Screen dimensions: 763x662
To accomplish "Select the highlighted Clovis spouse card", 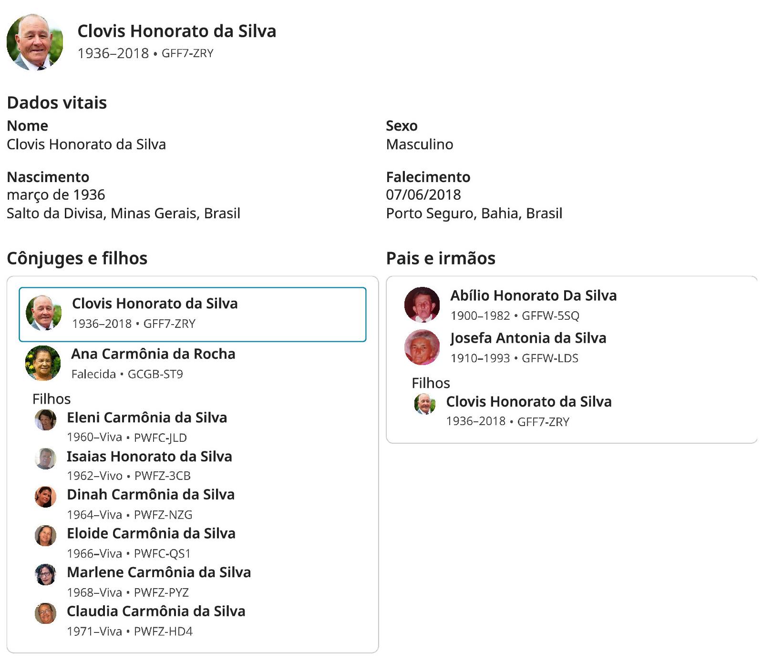I will tap(192, 314).
